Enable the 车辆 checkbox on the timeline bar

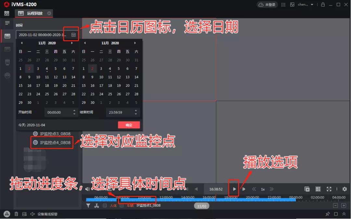click(122, 205)
